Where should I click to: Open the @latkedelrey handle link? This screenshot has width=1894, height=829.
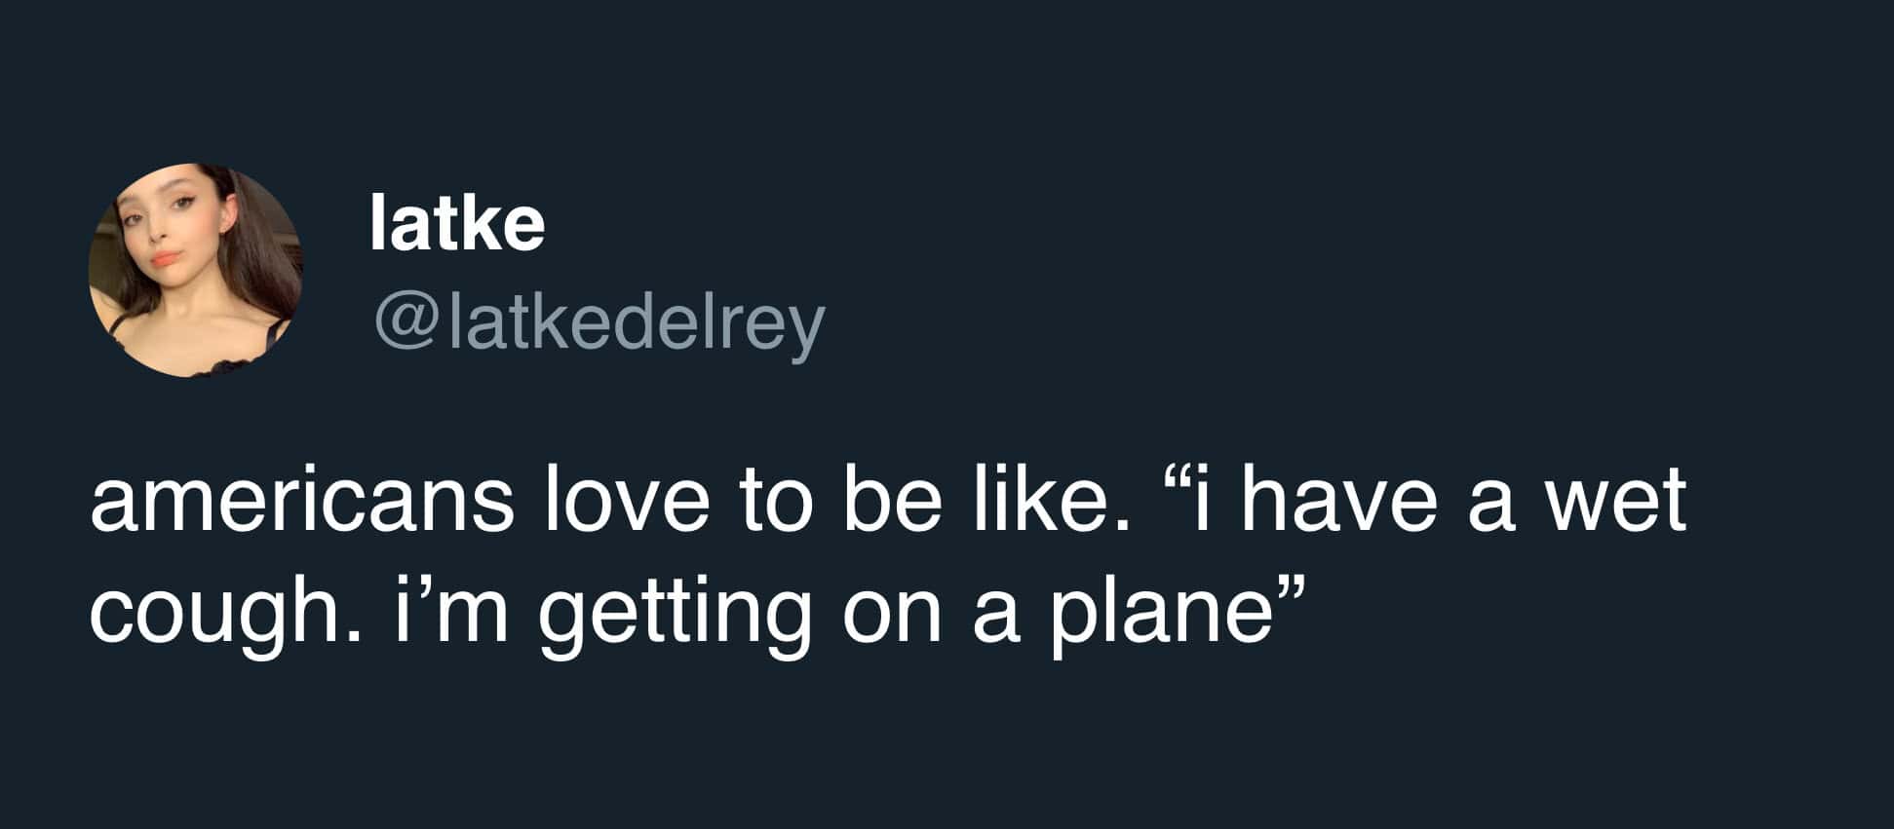598,324
